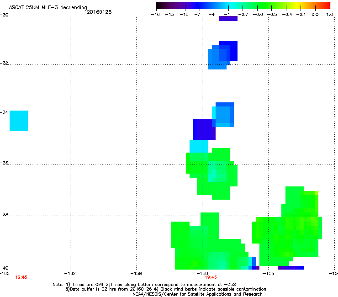This screenshot has height=297, width=338.
Task: Click the latitude axis label '-30'
Action: point(4,15)
